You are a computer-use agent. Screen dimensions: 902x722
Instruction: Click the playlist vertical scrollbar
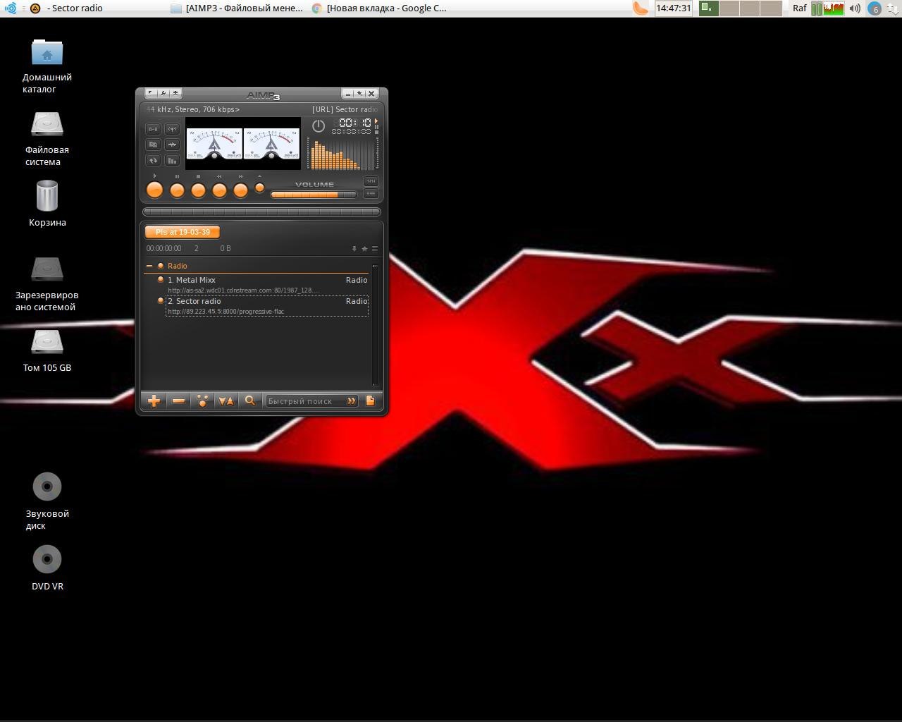click(x=375, y=324)
